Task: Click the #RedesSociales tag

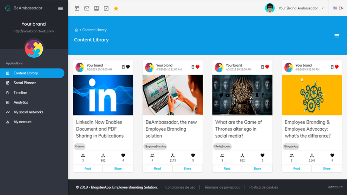Action: [222, 146]
